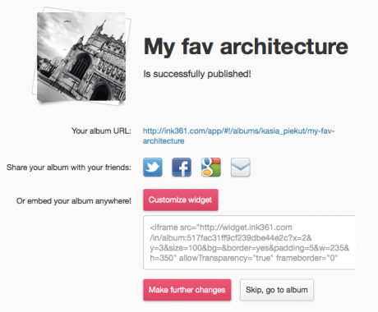Open the cathedral album cover thumbnail
This screenshot has height=312, width=378.
pos(81,57)
